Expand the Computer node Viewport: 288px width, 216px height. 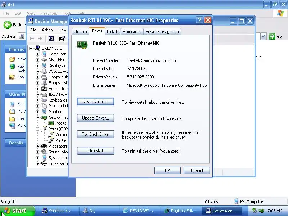pyautogui.click(x=37, y=54)
